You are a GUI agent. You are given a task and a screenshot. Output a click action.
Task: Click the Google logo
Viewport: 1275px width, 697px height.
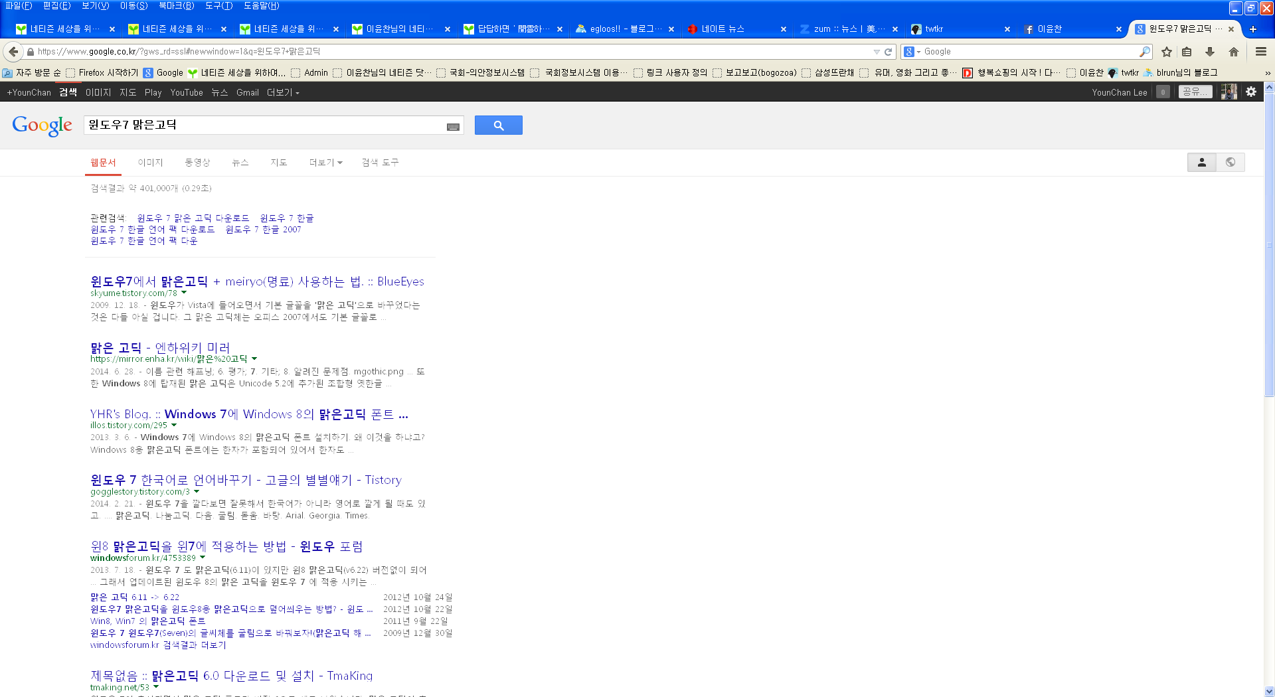(x=42, y=125)
